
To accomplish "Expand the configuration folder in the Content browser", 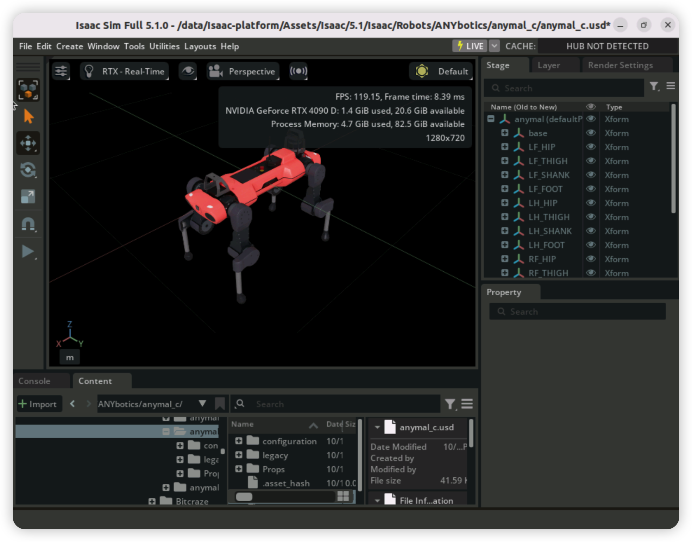I will tap(239, 441).
